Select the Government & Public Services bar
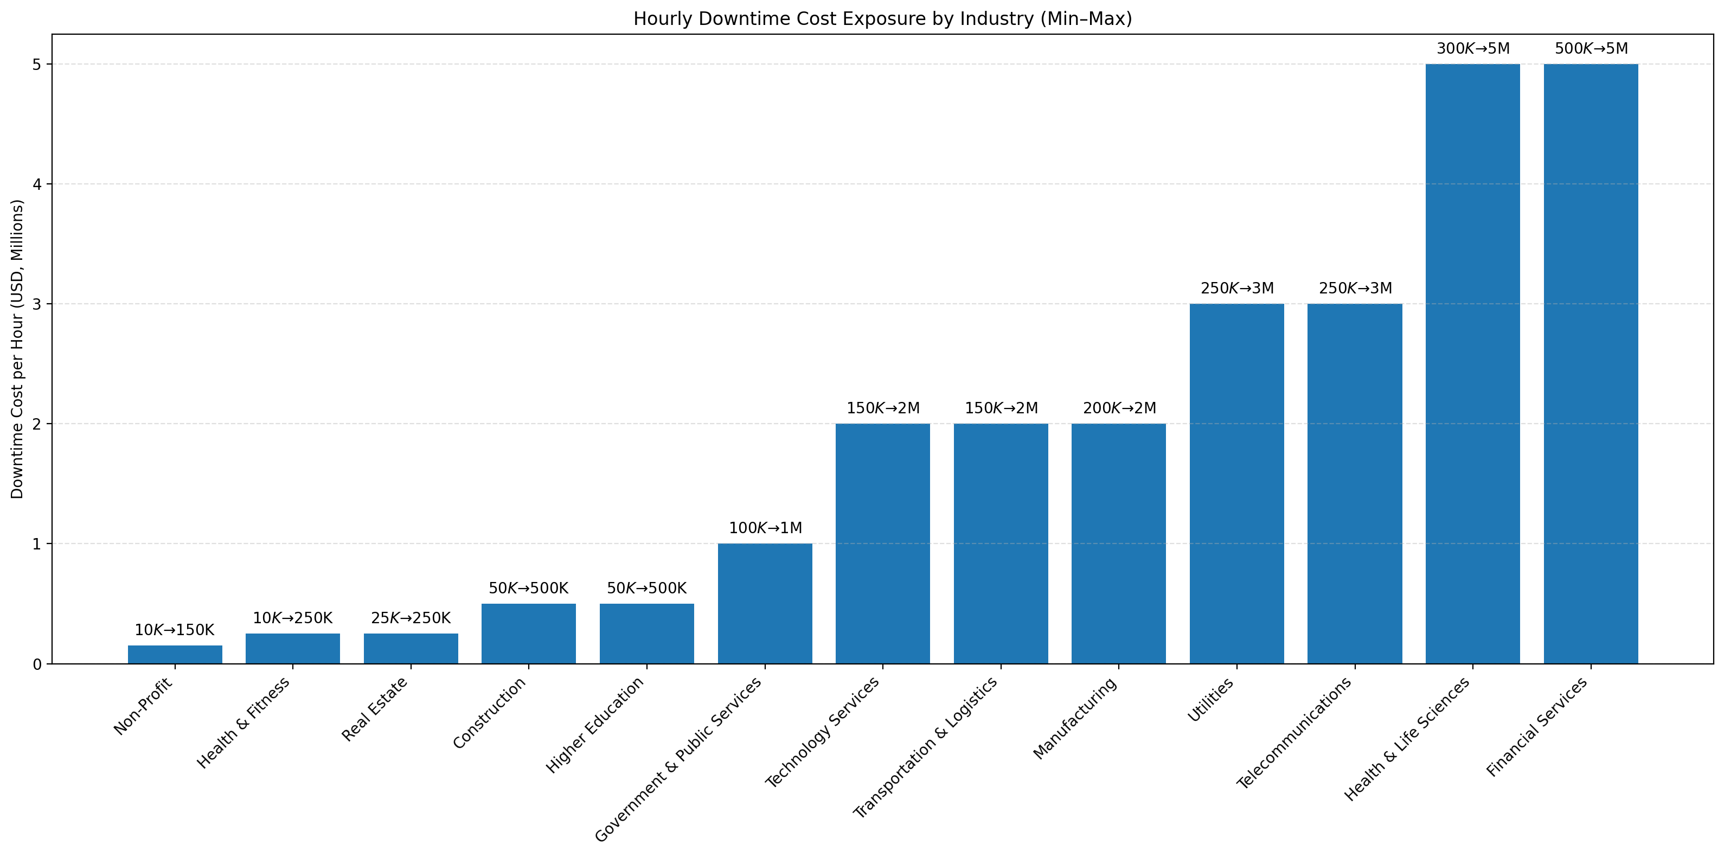This screenshot has height=857, width=1724. [764, 603]
